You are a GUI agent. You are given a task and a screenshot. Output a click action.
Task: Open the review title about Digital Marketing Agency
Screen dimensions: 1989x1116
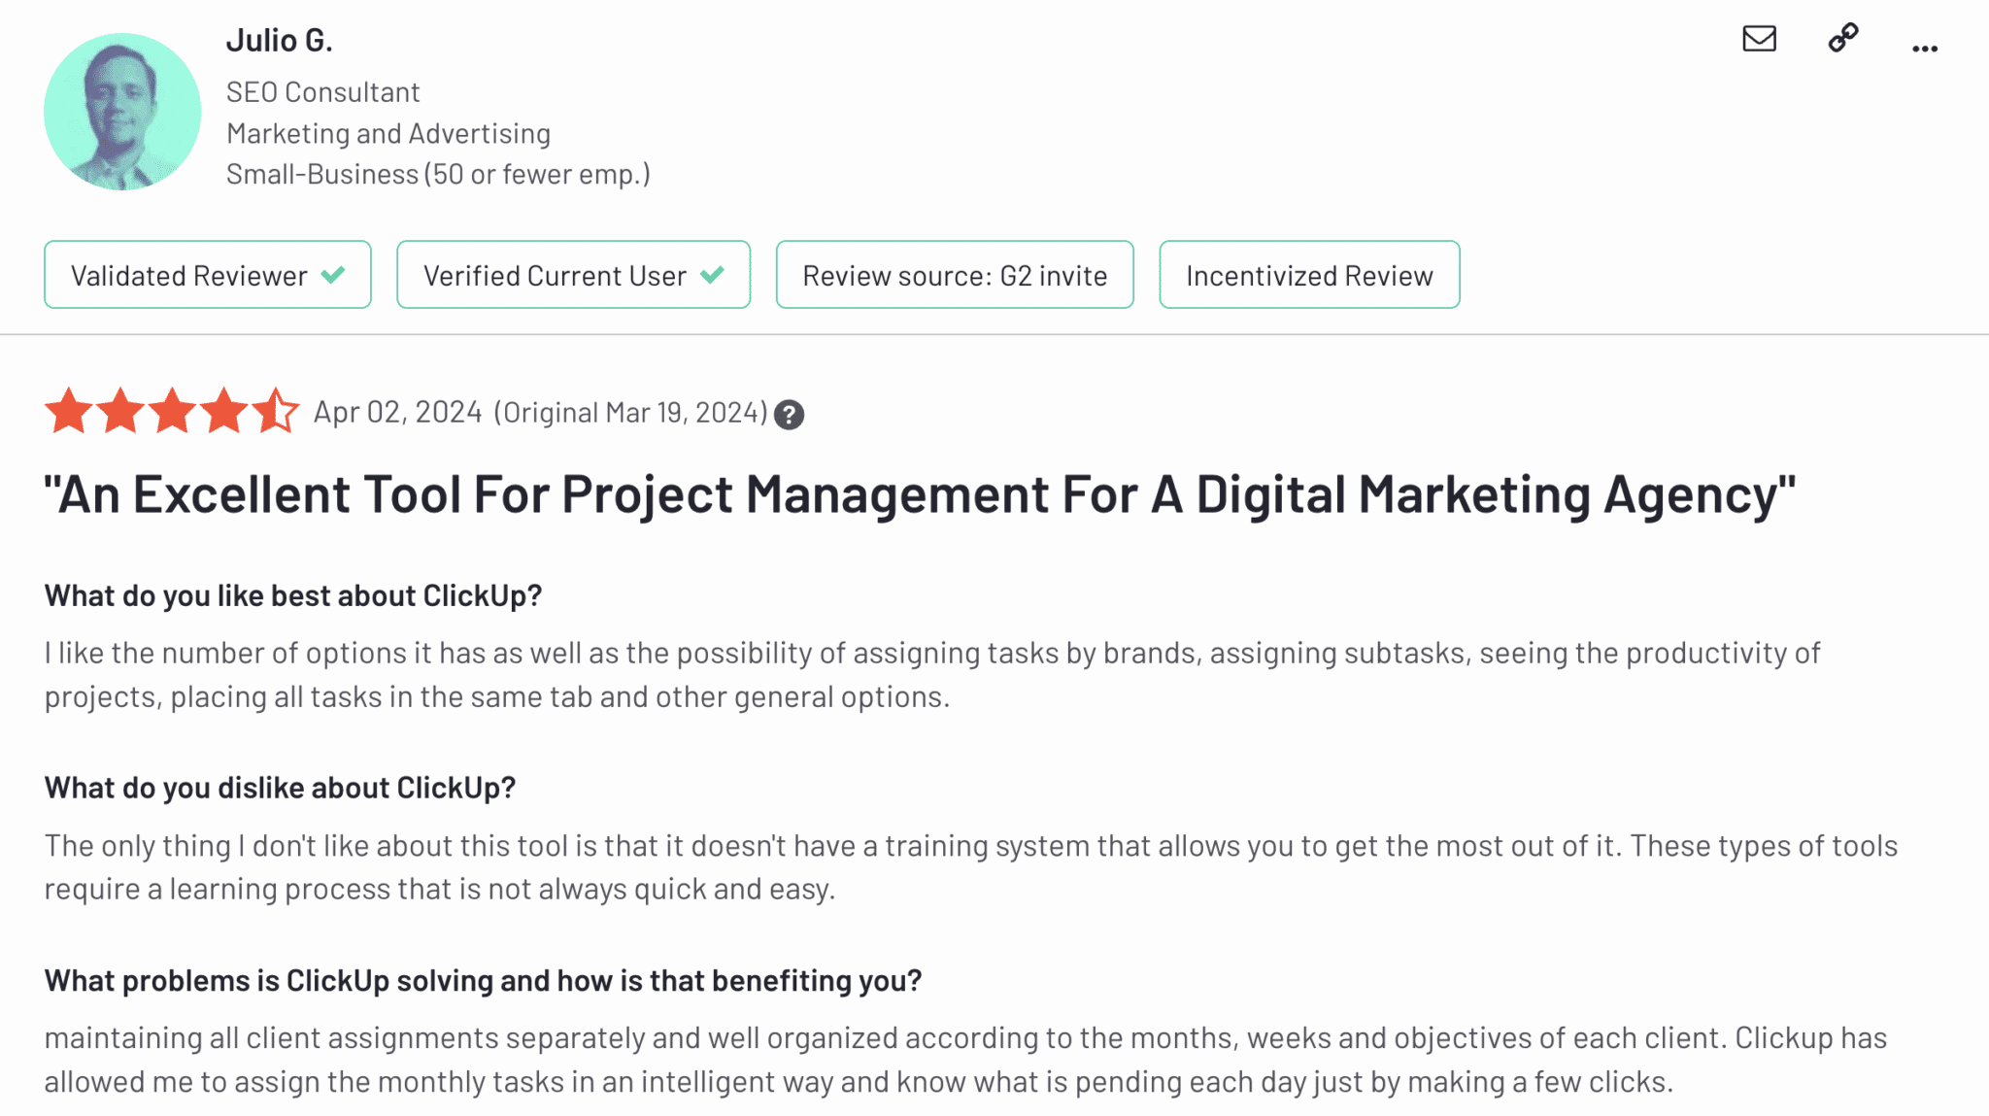click(x=921, y=495)
